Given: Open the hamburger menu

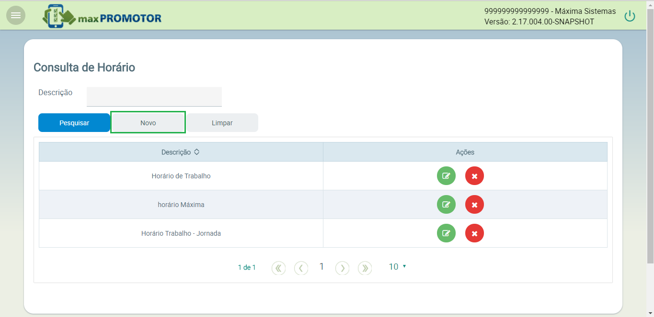Looking at the screenshot, I should tap(16, 15).
